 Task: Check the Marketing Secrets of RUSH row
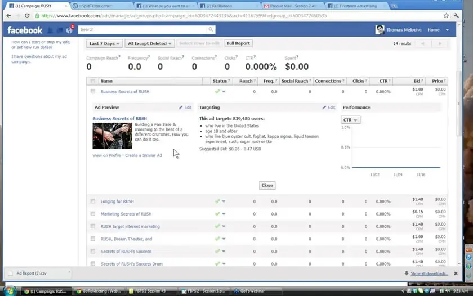coord(92,214)
